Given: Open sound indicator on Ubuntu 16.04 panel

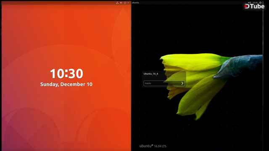Looking at the screenshot, I should [x=250, y=3].
